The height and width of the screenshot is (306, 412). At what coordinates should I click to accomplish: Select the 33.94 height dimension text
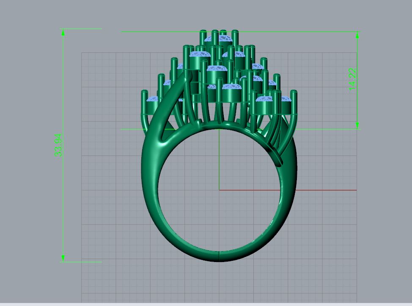tap(58, 145)
